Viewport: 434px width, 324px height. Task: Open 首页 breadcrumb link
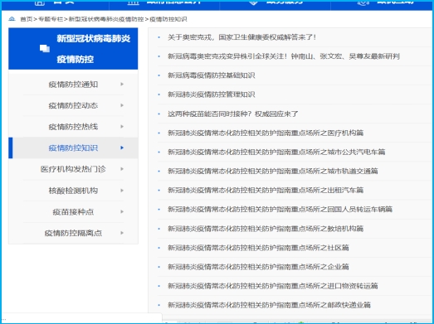tap(27, 19)
